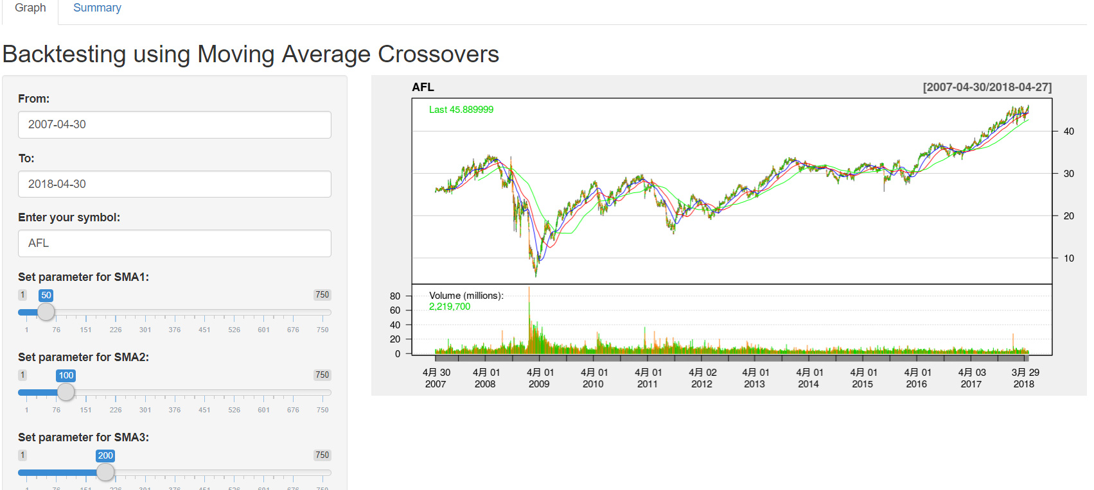Switch to the Summary tab
This screenshot has height=490, width=1094.
pos(97,8)
